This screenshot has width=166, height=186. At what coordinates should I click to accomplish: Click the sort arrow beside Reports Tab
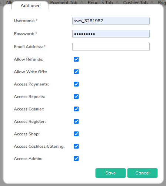coord(117,2)
